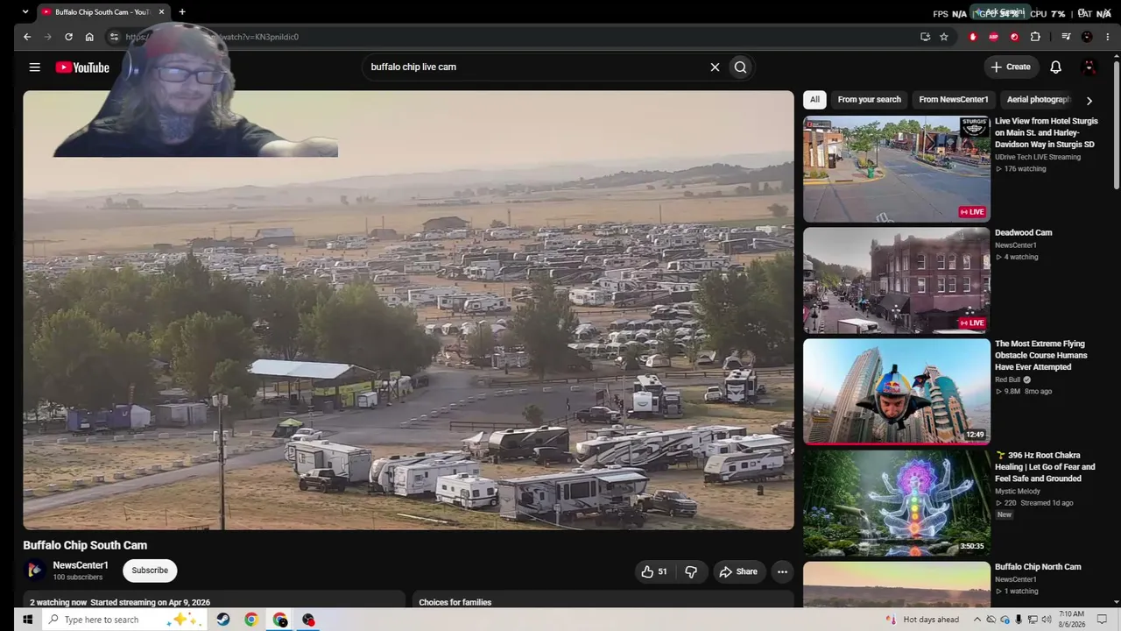Screen dimensions: 1121x631
Task: Open the Chrome three-dot menu
Action: click(x=1108, y=37)
